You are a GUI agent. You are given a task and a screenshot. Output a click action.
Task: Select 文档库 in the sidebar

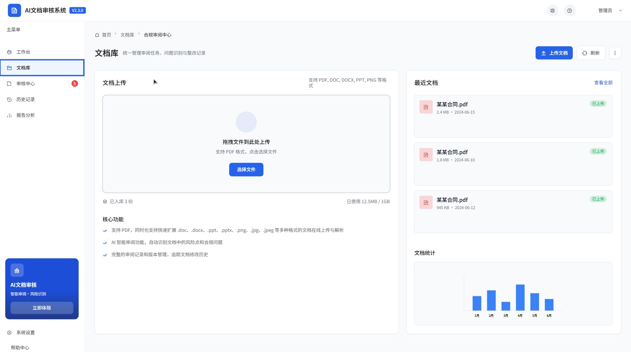pos(42,68)
